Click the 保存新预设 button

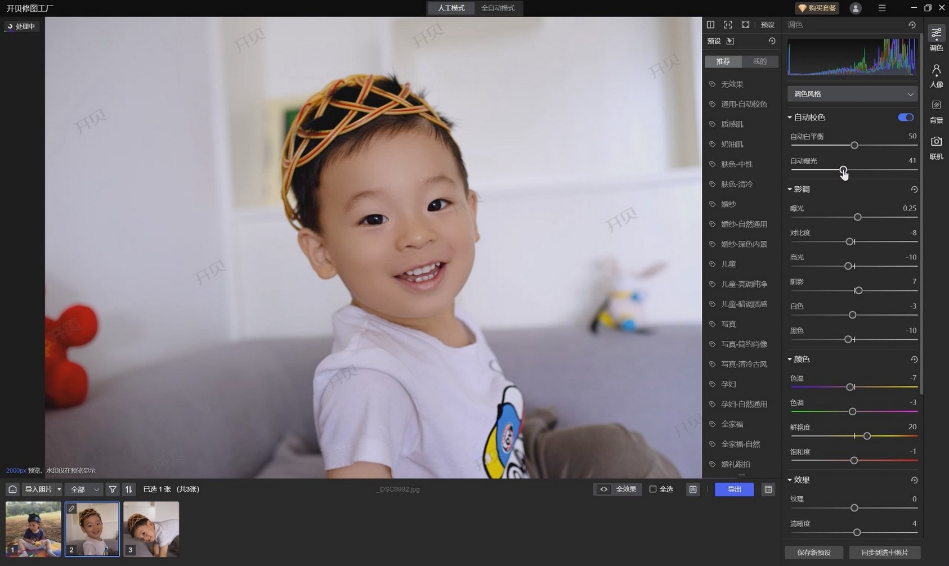(x=813, y=552)
